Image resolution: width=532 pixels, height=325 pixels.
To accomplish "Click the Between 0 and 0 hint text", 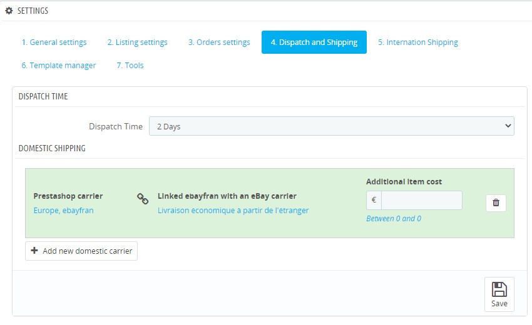I will point(393,219).
